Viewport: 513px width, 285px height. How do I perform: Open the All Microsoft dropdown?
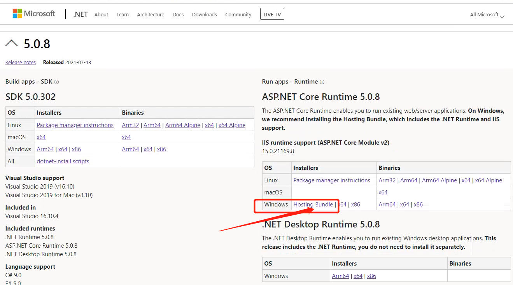point(486,14)
